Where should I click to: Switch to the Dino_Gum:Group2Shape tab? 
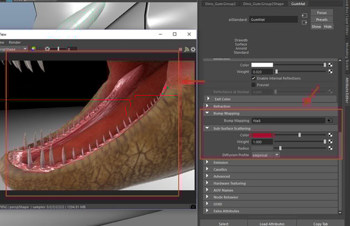[x=264, y=4]
